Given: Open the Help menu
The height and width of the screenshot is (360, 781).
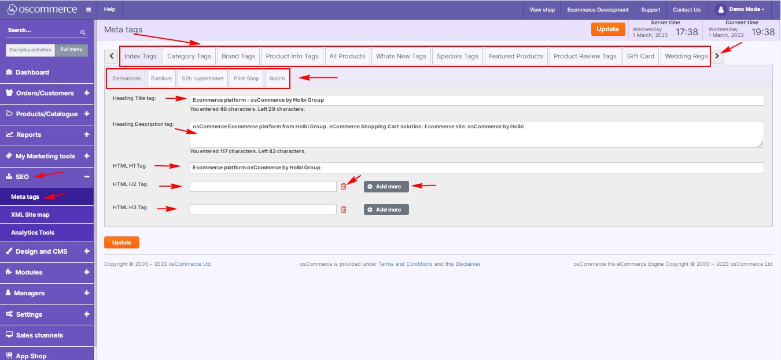Looking at the screenshot, I should coord(109,10).
